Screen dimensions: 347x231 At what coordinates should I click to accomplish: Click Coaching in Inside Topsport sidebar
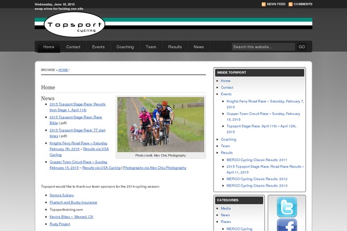point(228,140)
